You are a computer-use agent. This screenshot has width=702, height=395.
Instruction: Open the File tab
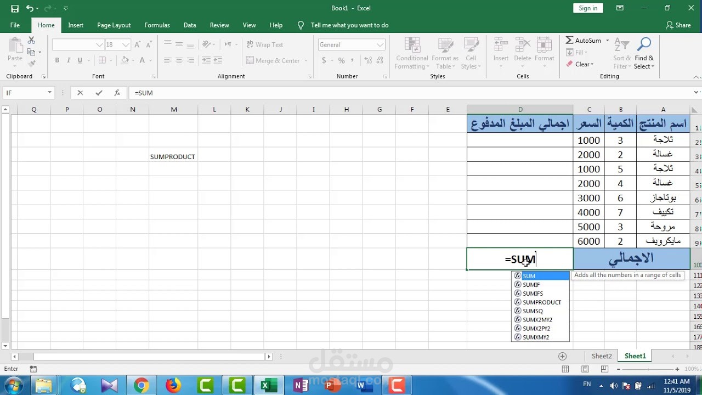(15, 25)
